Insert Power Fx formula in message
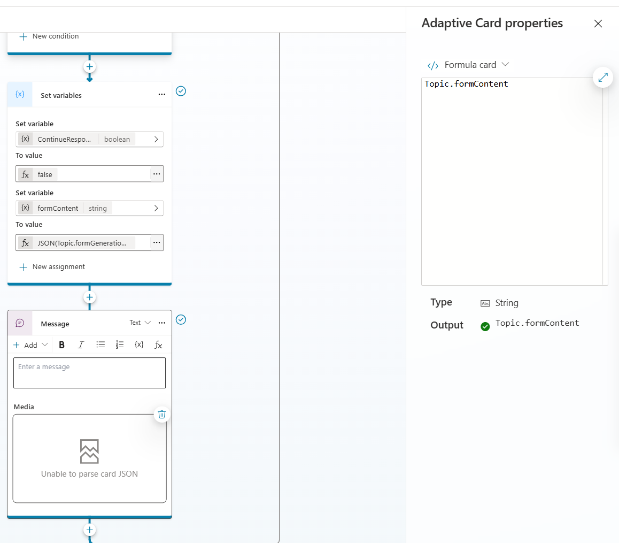Viewport: 619px width, 543px height. pos(158,345)
